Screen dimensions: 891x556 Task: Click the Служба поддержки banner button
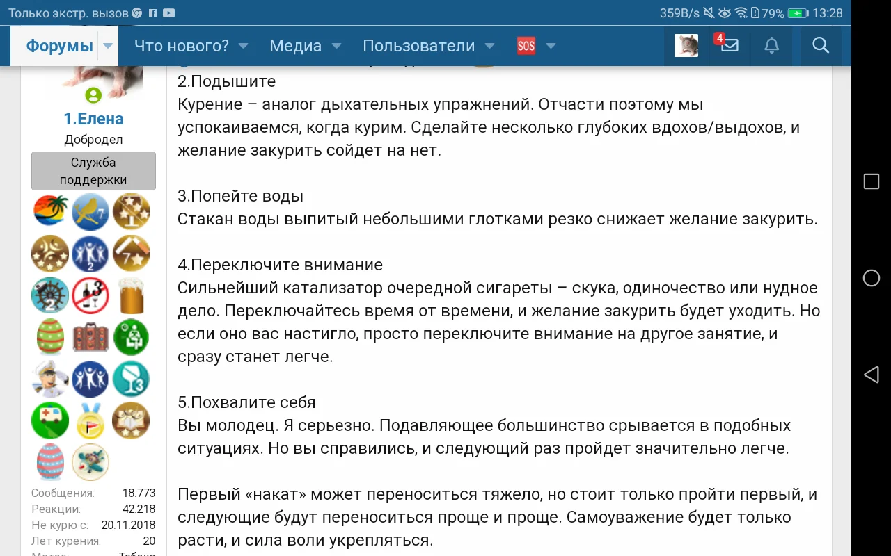pos(93,171)
